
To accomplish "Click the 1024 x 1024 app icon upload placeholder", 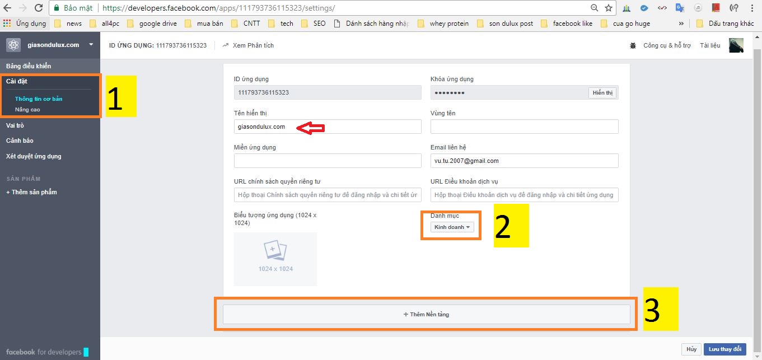I will tap(275, 259).
